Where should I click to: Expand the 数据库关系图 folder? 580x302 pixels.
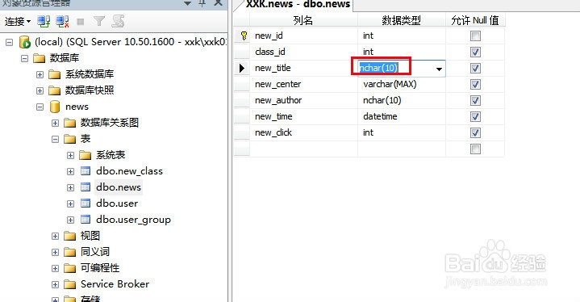[x=55, y=123]
